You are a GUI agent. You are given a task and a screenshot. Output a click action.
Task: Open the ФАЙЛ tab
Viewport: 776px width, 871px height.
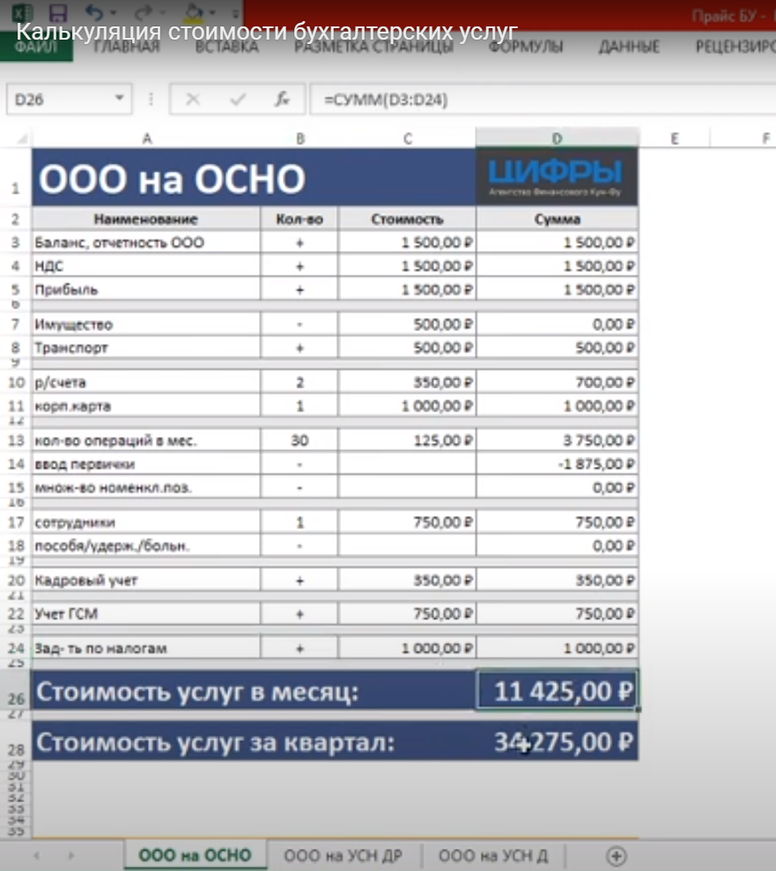(x=36, y=47)
